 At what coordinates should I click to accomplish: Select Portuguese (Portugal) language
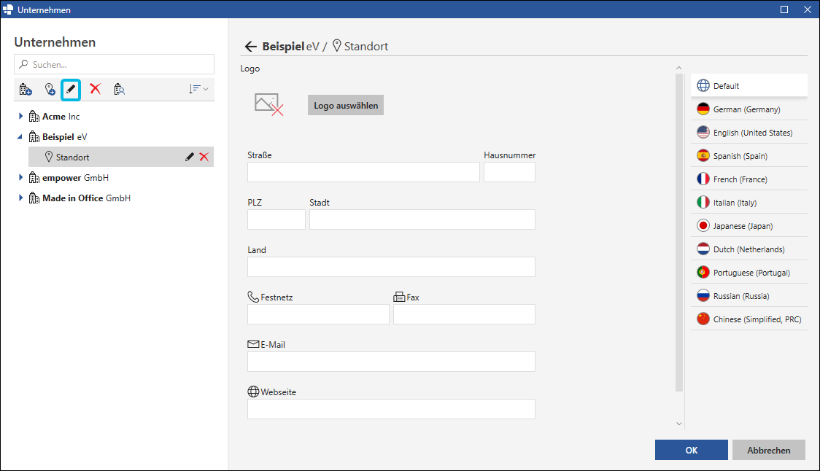pyautogui.click(x=749, y=273)
